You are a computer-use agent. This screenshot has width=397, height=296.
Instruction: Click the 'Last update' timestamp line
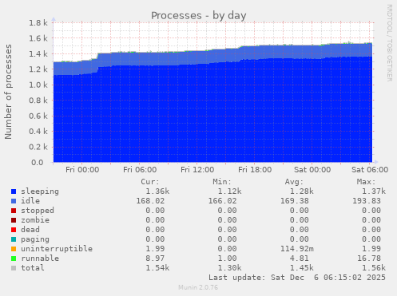pos(297,278)
